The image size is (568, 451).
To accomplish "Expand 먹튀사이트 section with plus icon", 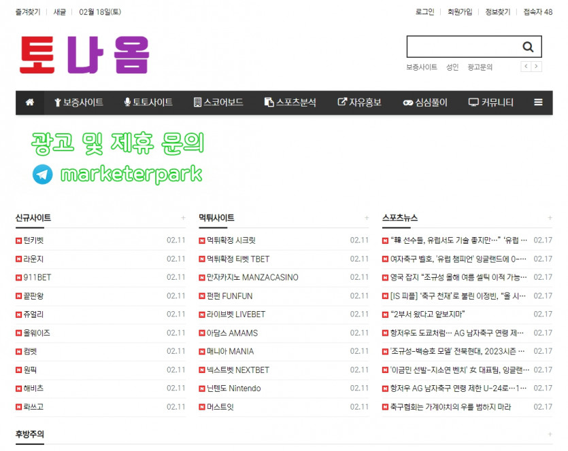I will [367, 218].
